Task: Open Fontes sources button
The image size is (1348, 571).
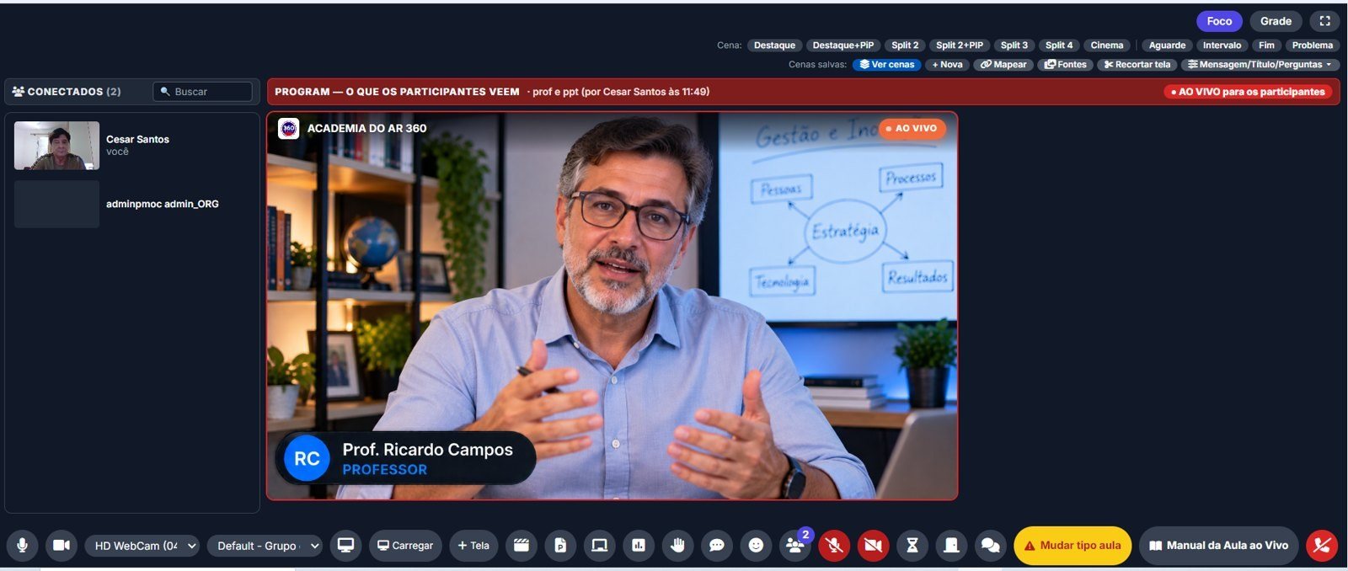Action: tap(1066, 65)
